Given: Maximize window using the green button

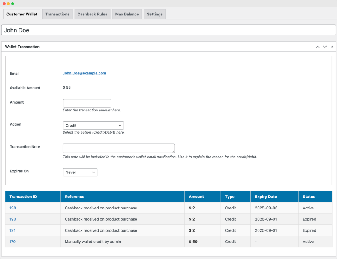Looking at the screenshot, I should click(x=13, y=3).
